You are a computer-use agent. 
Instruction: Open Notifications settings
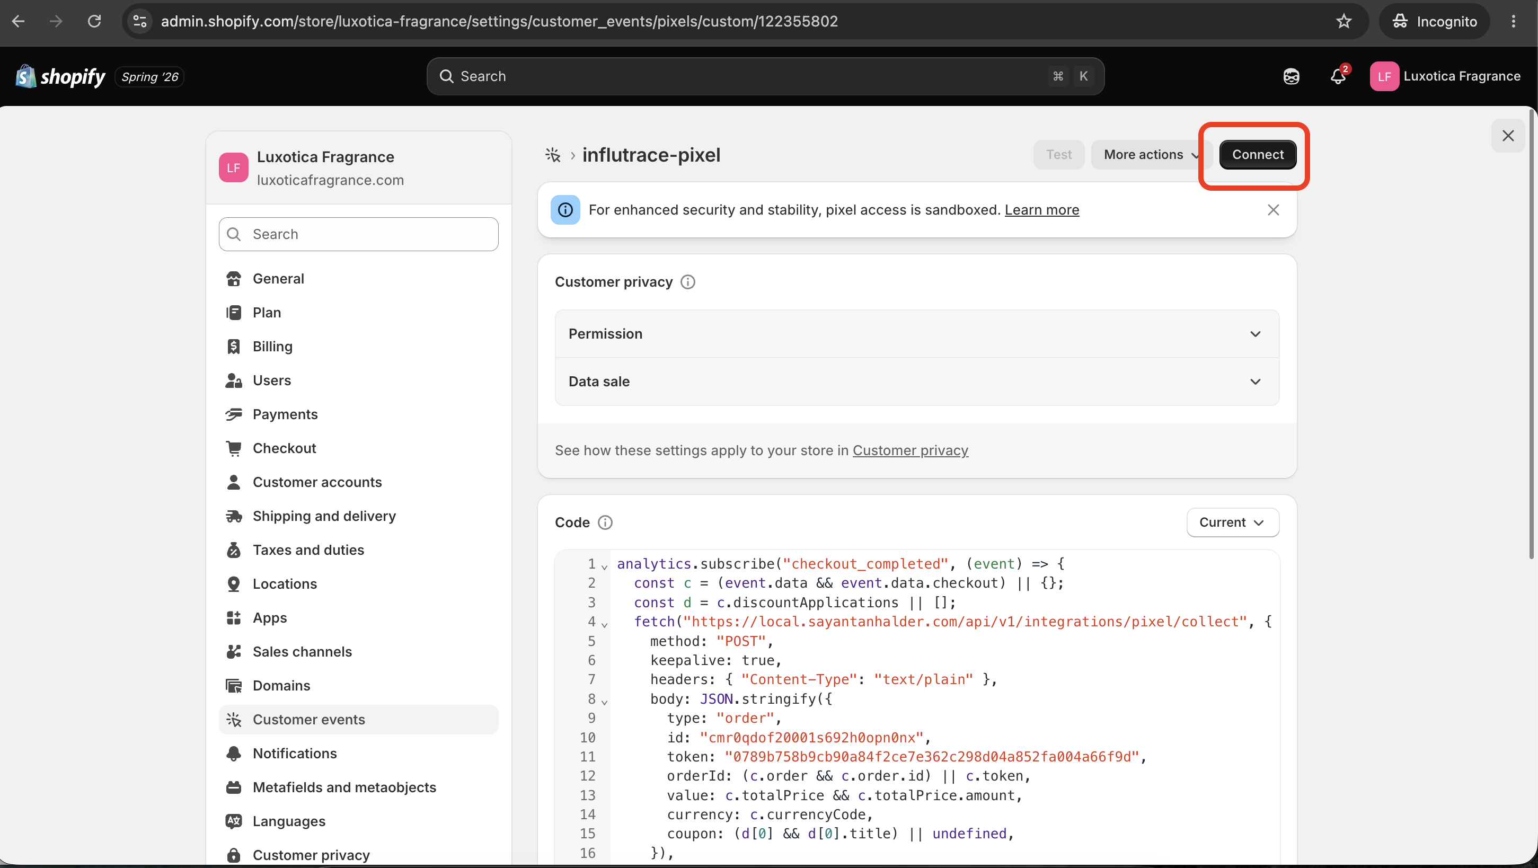(358, 754)
